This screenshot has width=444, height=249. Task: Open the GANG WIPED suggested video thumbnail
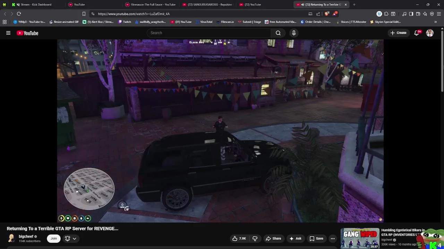[360, 238]
